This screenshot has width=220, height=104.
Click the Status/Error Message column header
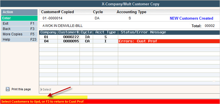tap(143, 32)
